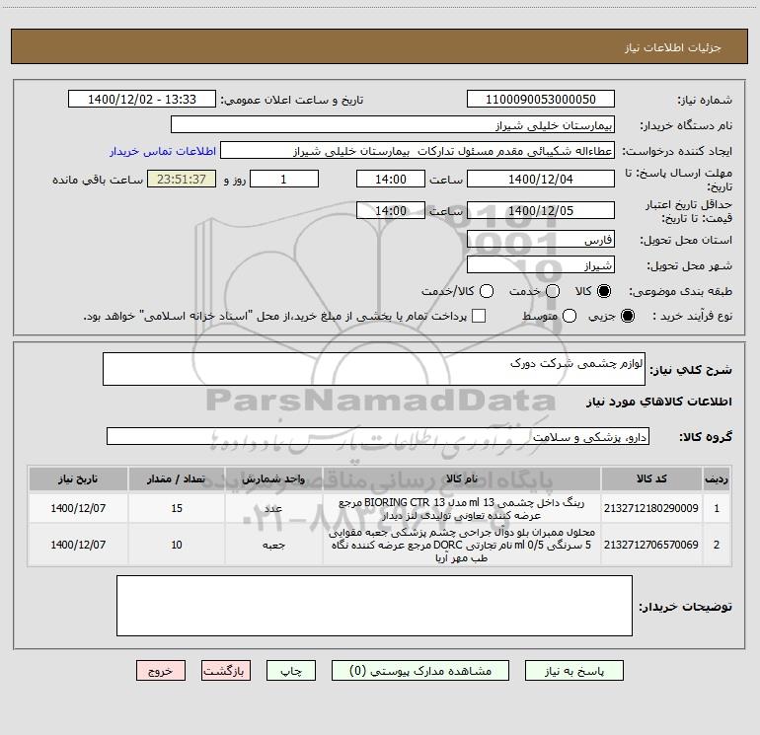Click product code 2132712180290009
This screenshot has height=735, width=760.
tap(651, 508)
